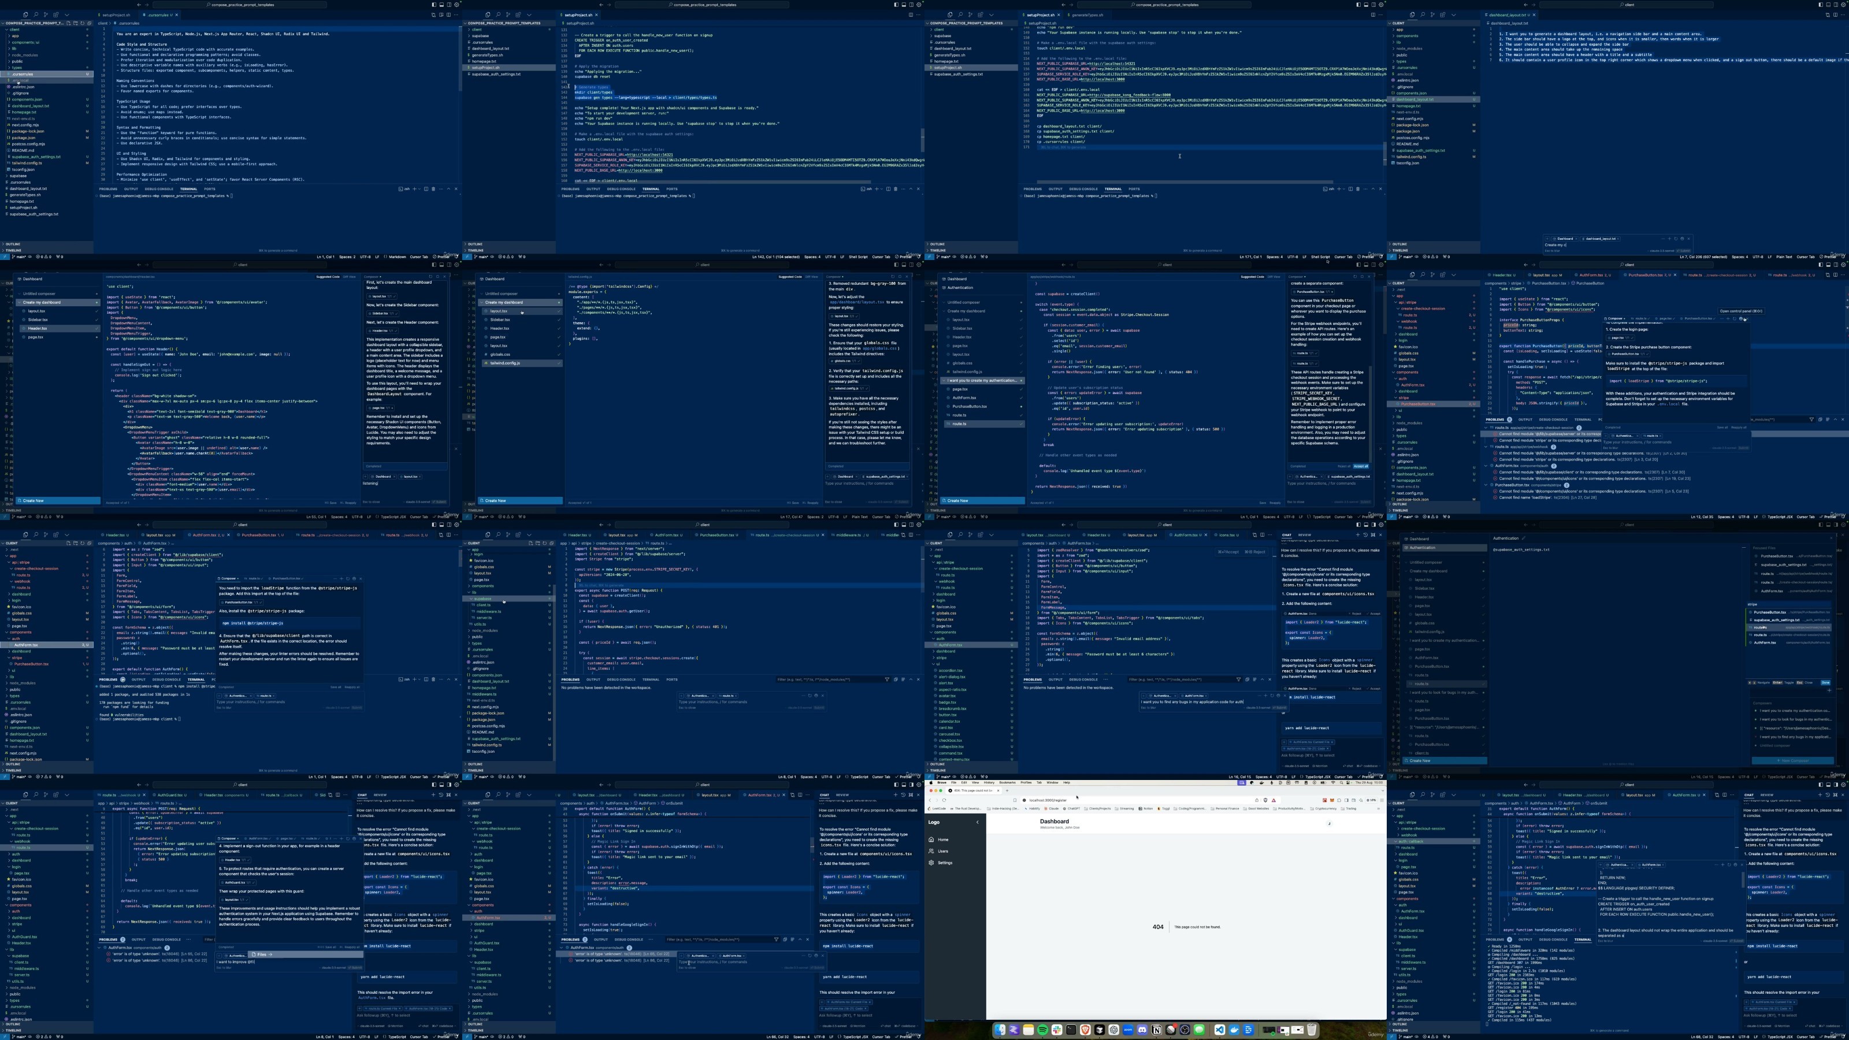
Task: Open the History menu in Brave
Action: tap(990, 782)
